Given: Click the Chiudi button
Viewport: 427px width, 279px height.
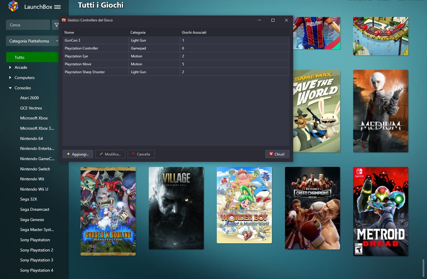Looking at the screenshot, I should click(x=277, y=154).
